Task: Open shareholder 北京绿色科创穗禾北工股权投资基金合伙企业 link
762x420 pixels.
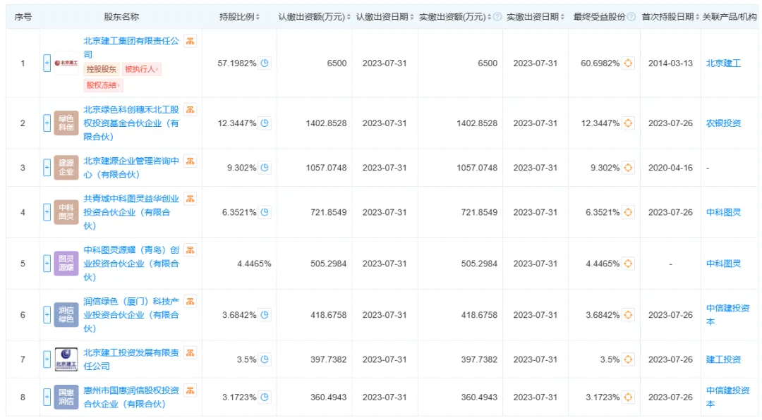Action: (131, 123)
